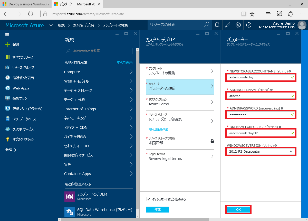308x221 pixels.
Task: Expand Web + モバイル category
Action: [98, 81]
